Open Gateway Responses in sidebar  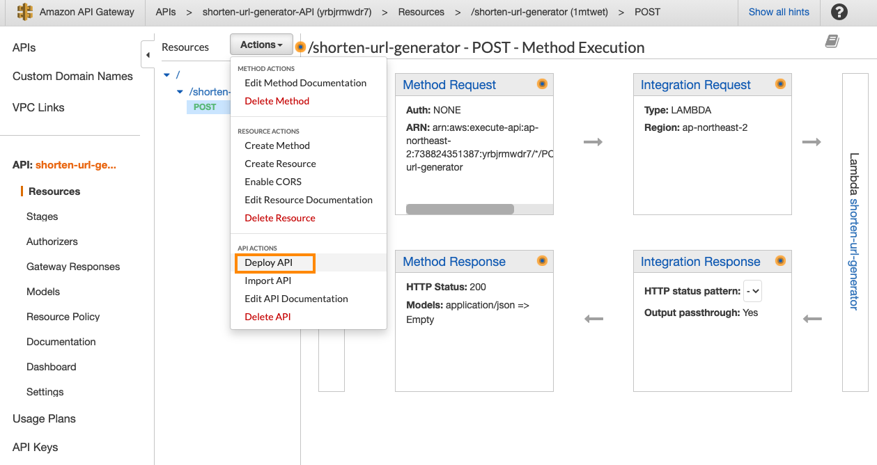[73, 267]
